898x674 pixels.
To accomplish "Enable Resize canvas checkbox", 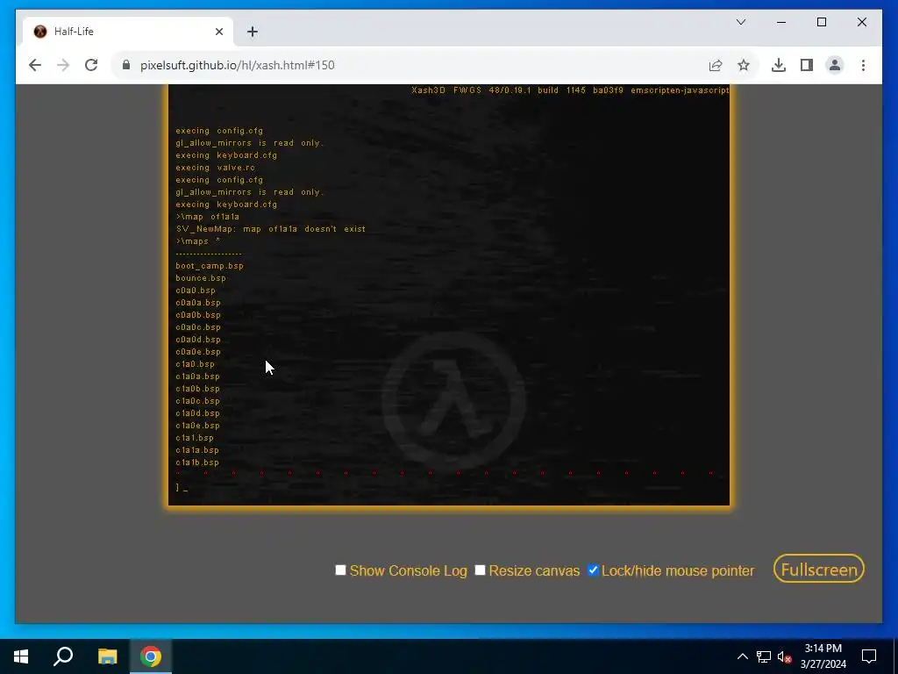I will [x=480, y=570].
